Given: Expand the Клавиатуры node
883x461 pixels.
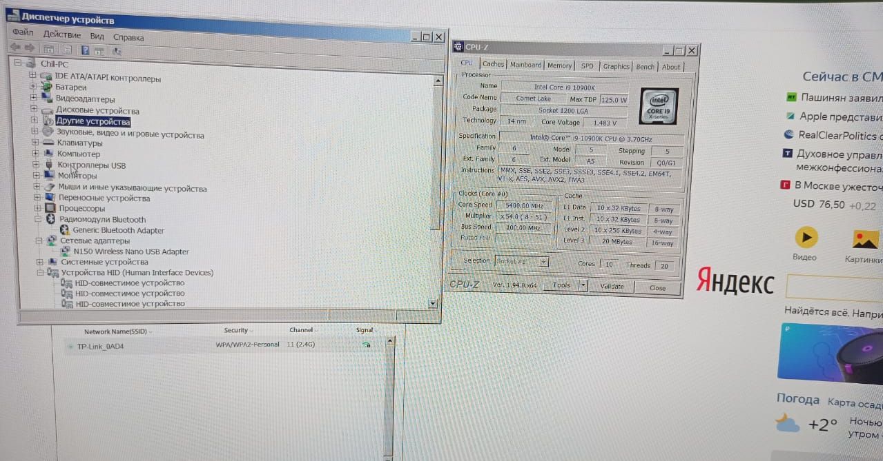Looking at the screenshot, I should pyautogui.click(x=34, y=143).
